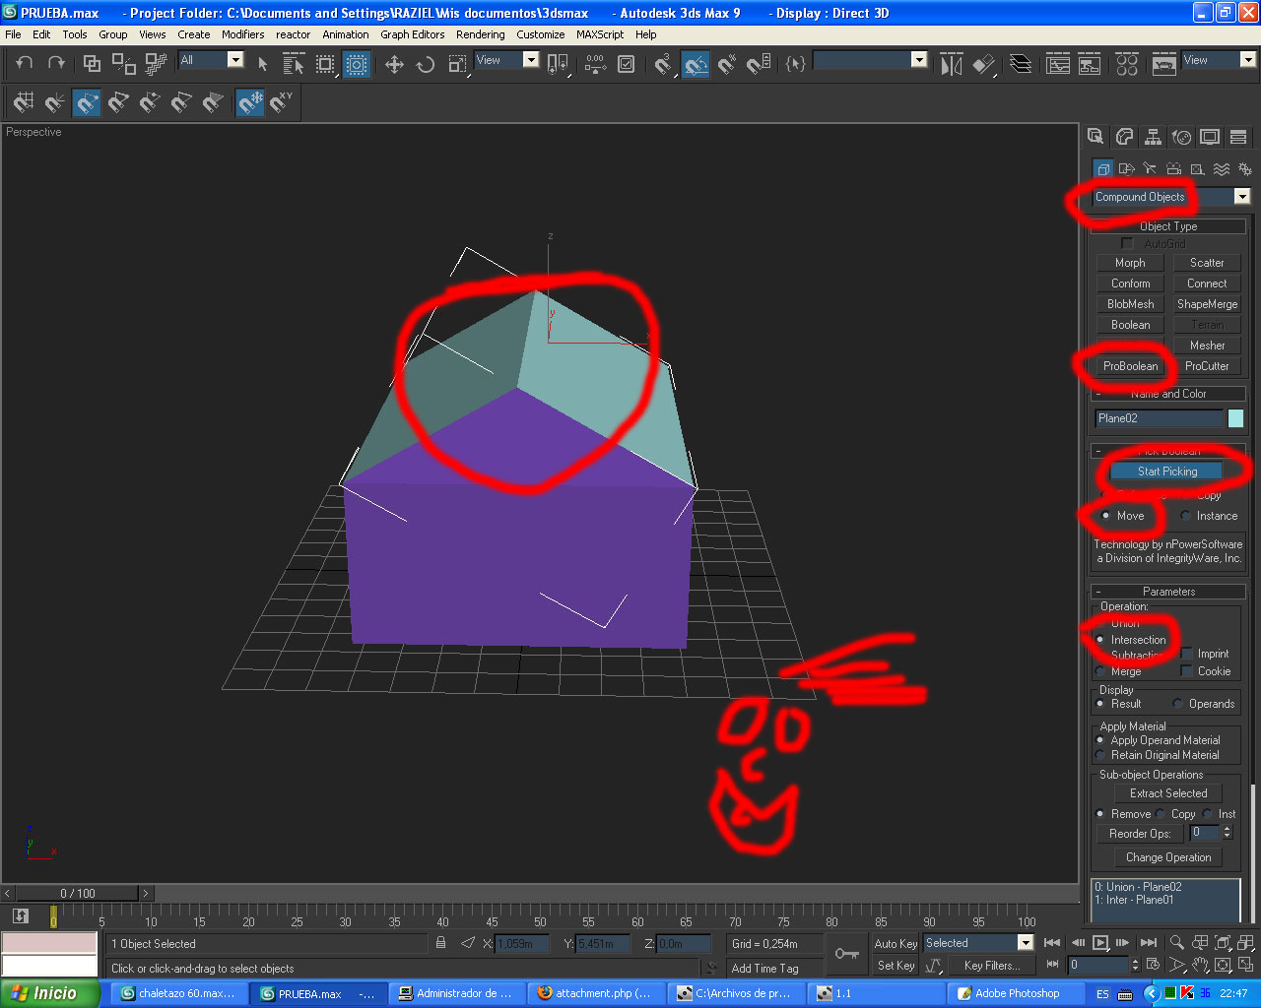Screen dimensions: 1261x1008
Task: Click the Undo arrow in main toolbar
Action: pos(25,63)
